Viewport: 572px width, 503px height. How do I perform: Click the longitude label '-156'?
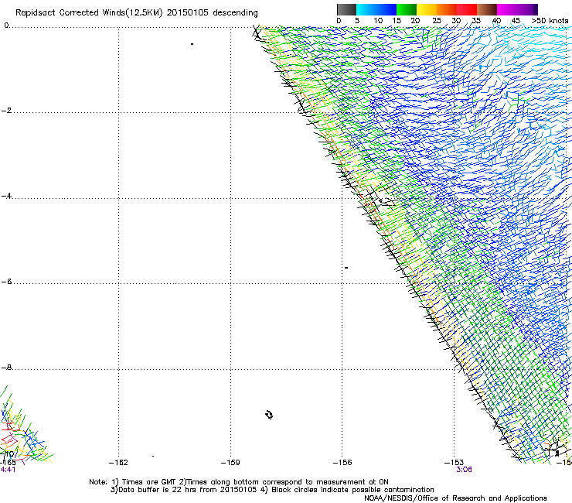tap(342, 463)
